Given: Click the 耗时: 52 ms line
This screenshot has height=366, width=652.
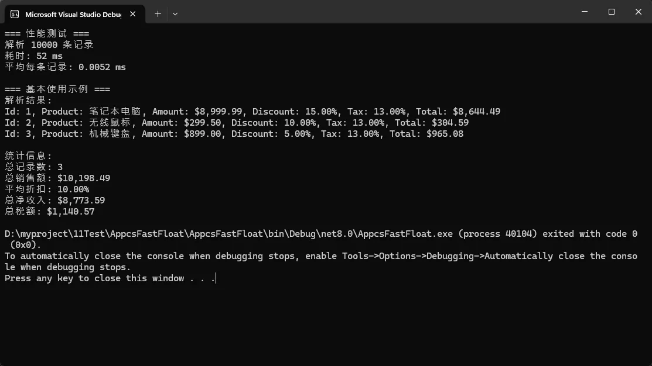Looking at the screenshot, I should coord(34,56).
